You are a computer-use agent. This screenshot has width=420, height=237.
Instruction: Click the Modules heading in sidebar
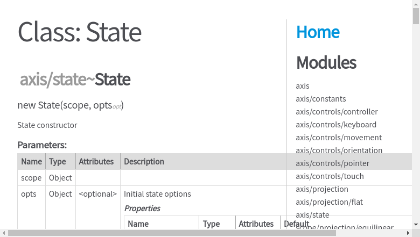click(x=326, y=62)
